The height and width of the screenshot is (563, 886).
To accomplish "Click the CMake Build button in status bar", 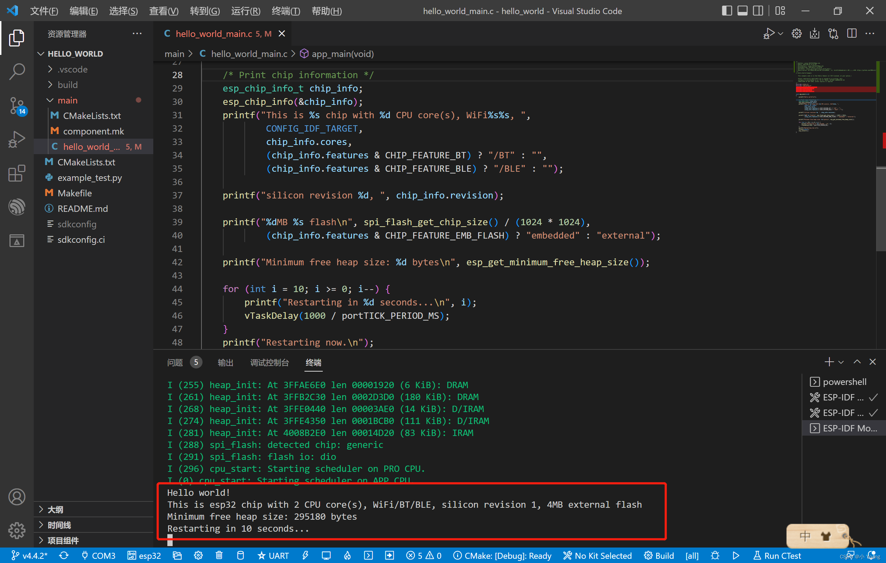I will 659,555.
